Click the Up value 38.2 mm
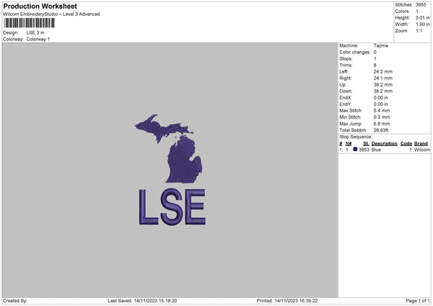Image resolution: width=433 pixels, height=306 pixels. (383, 84)
